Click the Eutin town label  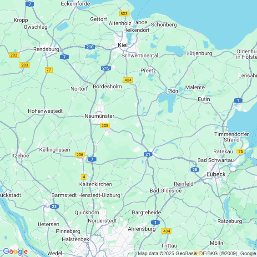(x=204, y=99)
